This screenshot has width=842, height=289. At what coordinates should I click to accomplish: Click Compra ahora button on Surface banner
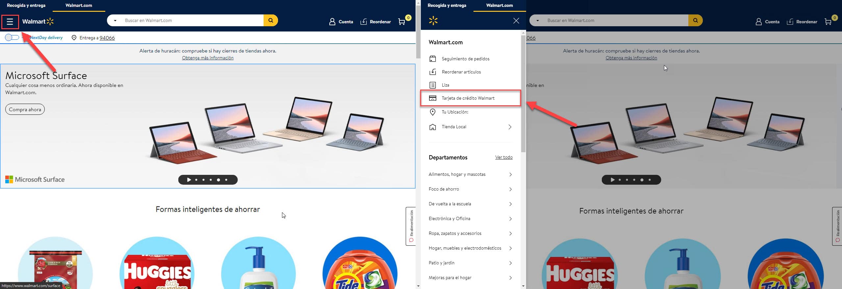pyautogui.click(x=25, y=109)
